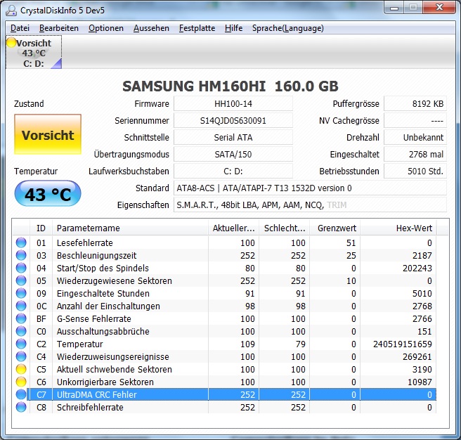This screenshot has height=440, width=461.
Task: Click yellow warning icon for Unkorrigierbare Sektoren
Action: 21,382
